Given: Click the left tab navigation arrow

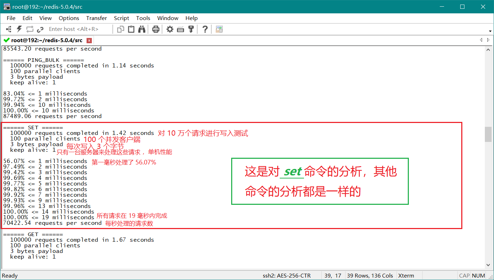Looking at the screenshot, I should (481, 40).
